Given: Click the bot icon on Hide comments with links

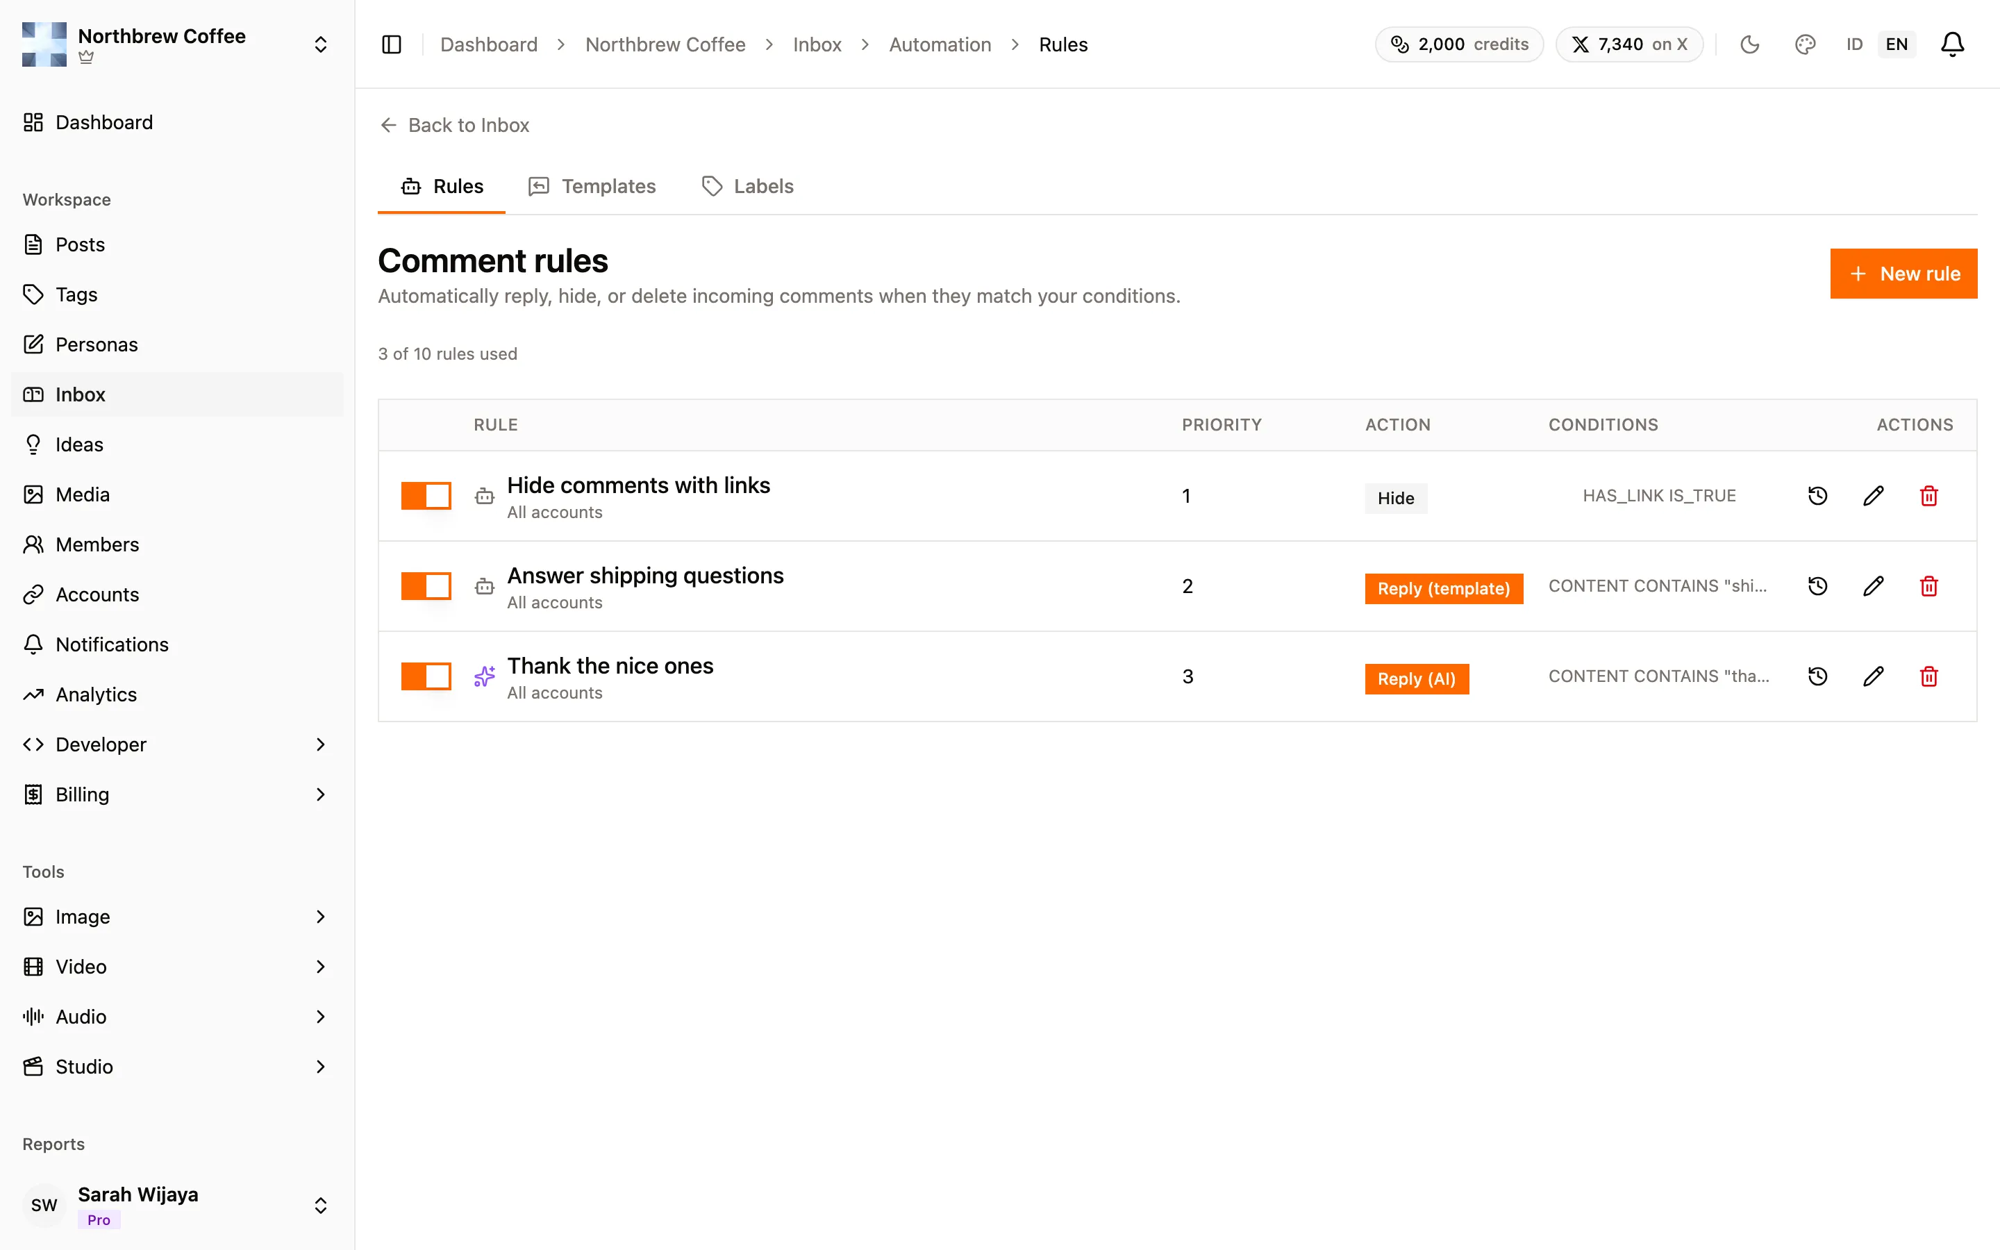Looking at the screenshot, I should coord(484,496).
